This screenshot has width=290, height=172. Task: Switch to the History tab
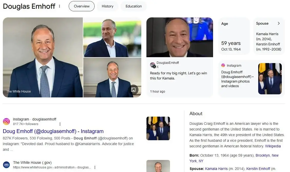tap(107, 6)
